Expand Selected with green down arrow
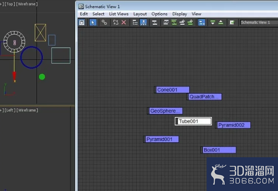This screenshot has height=191, width=278. point(213,22)
